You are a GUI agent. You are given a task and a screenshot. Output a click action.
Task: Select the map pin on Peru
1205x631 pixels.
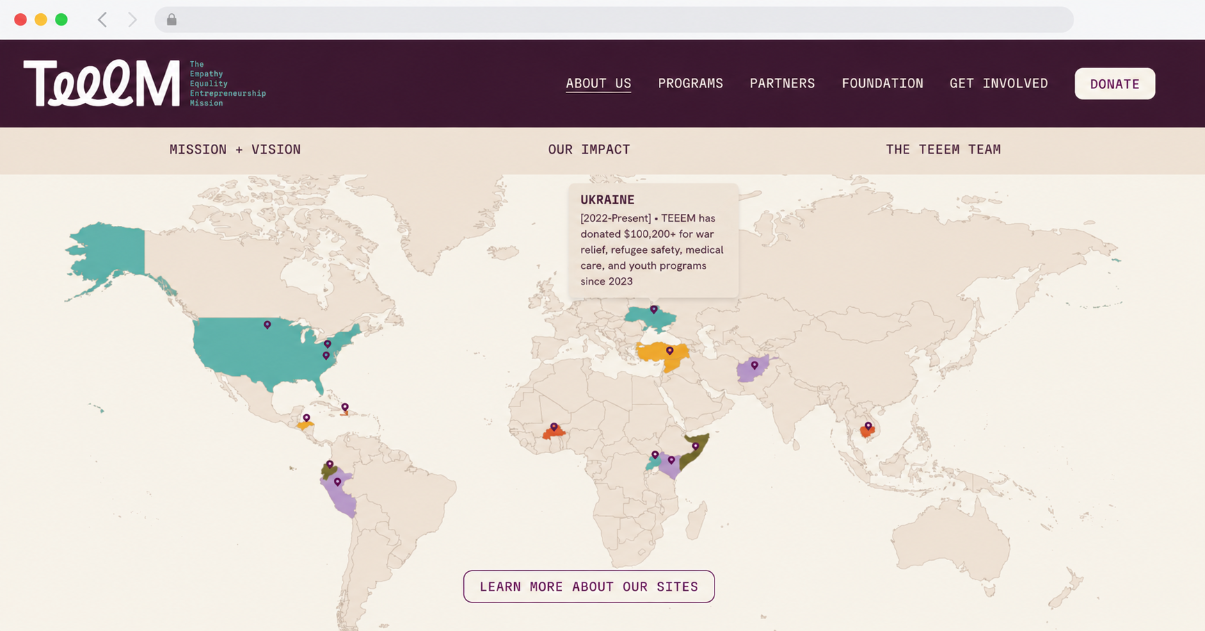click(337, 482)
